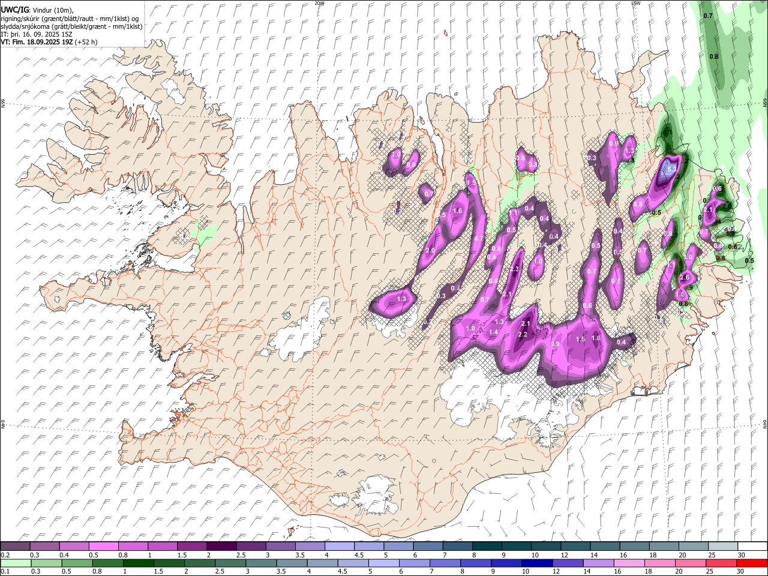
Task: Click the '2.6' precipitation value on map
Action: pyautogui.click(x=685, y=277)
